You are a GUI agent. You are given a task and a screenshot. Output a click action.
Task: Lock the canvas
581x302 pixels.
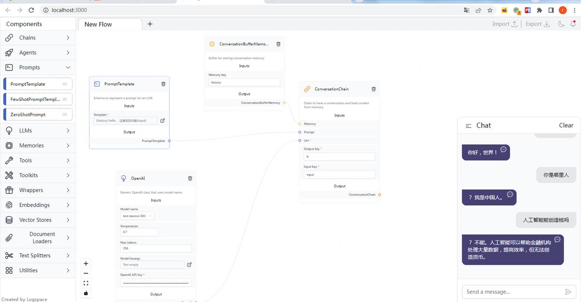[86, 293]
